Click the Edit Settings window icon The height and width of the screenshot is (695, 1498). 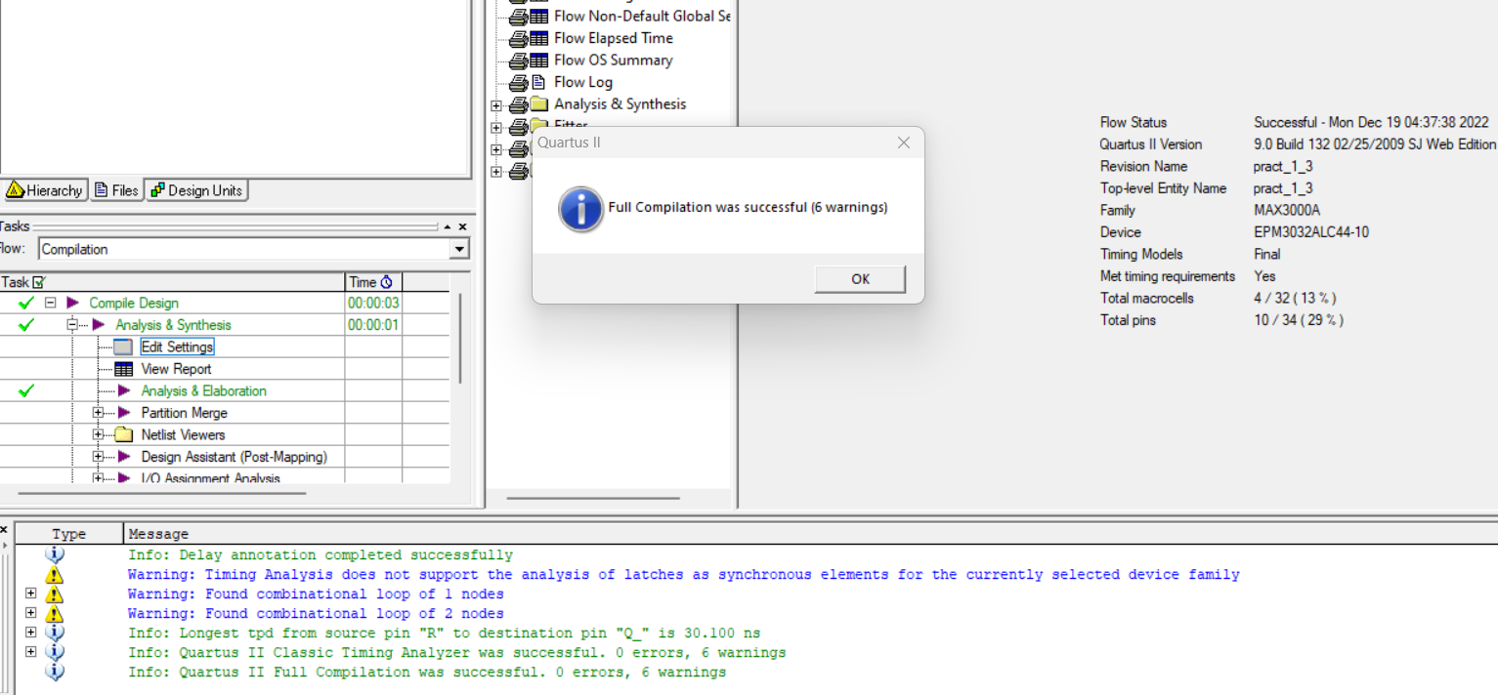[x=123, y=347]
